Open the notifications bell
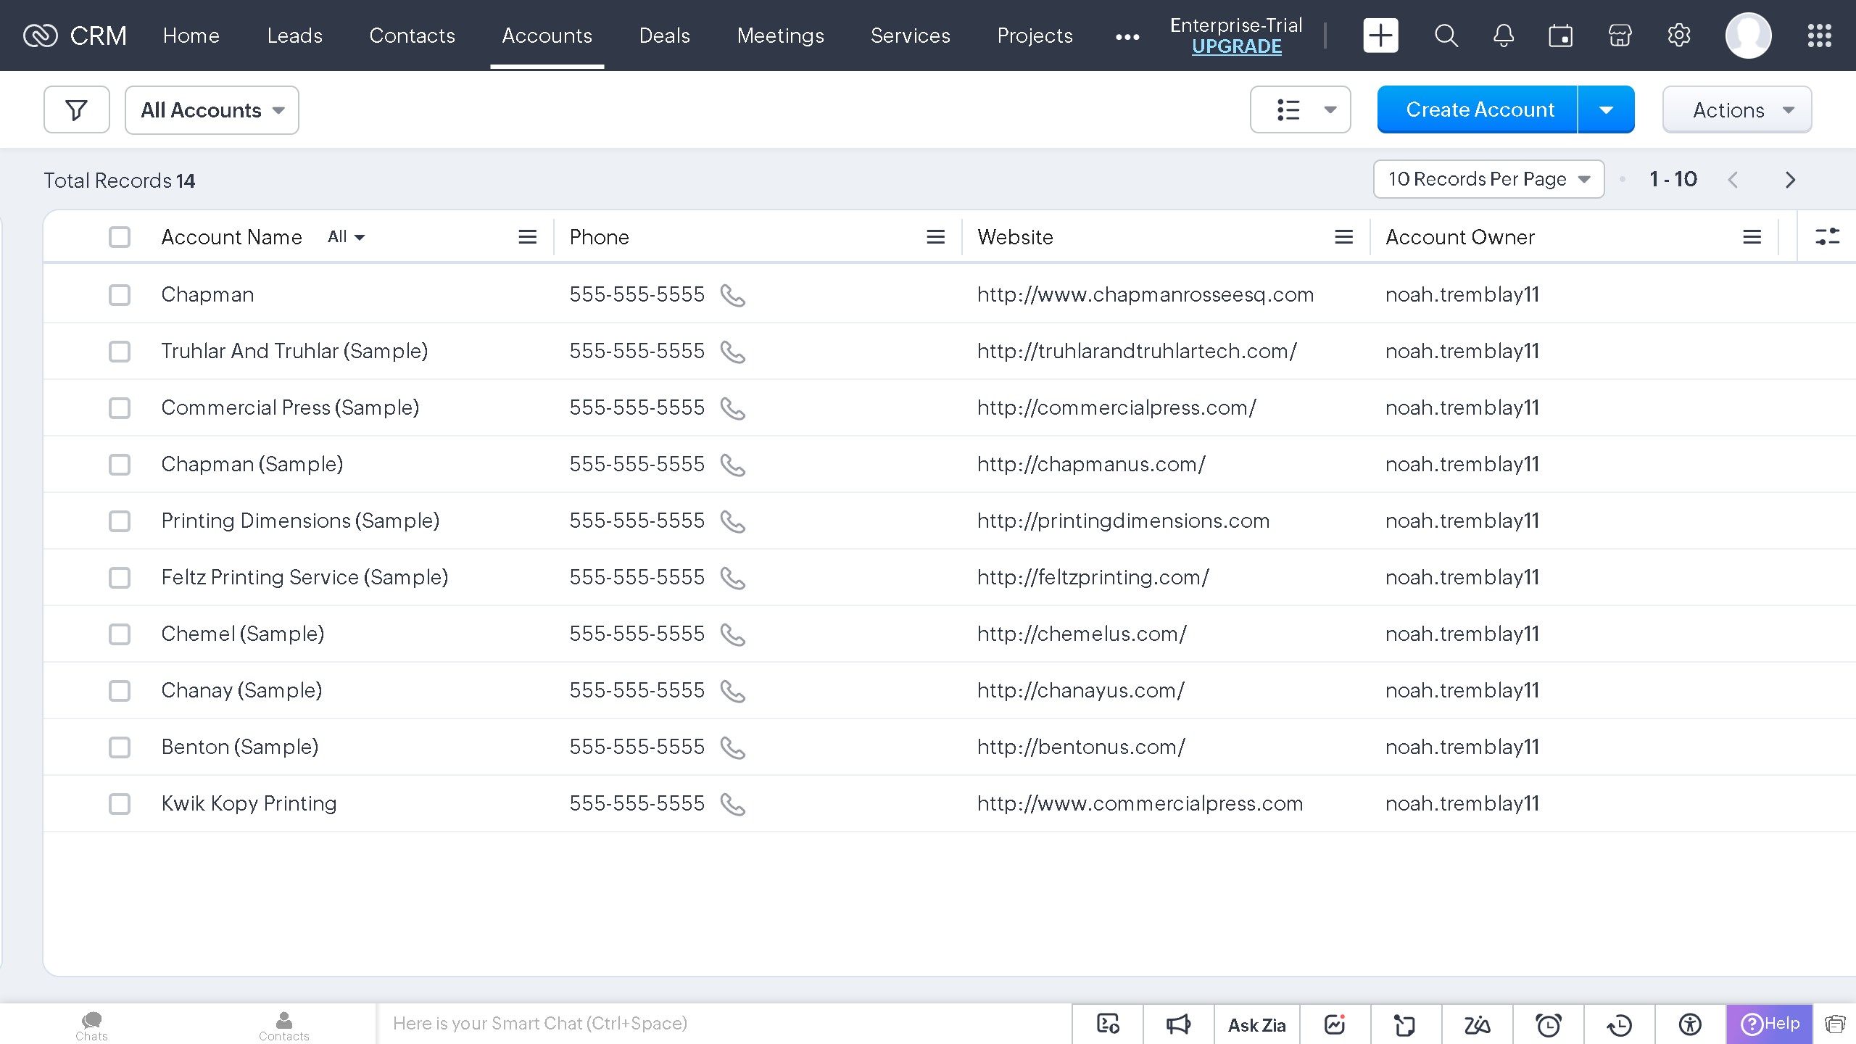Viewport: 1856px width, 1044px height. tap(1503, 36)
